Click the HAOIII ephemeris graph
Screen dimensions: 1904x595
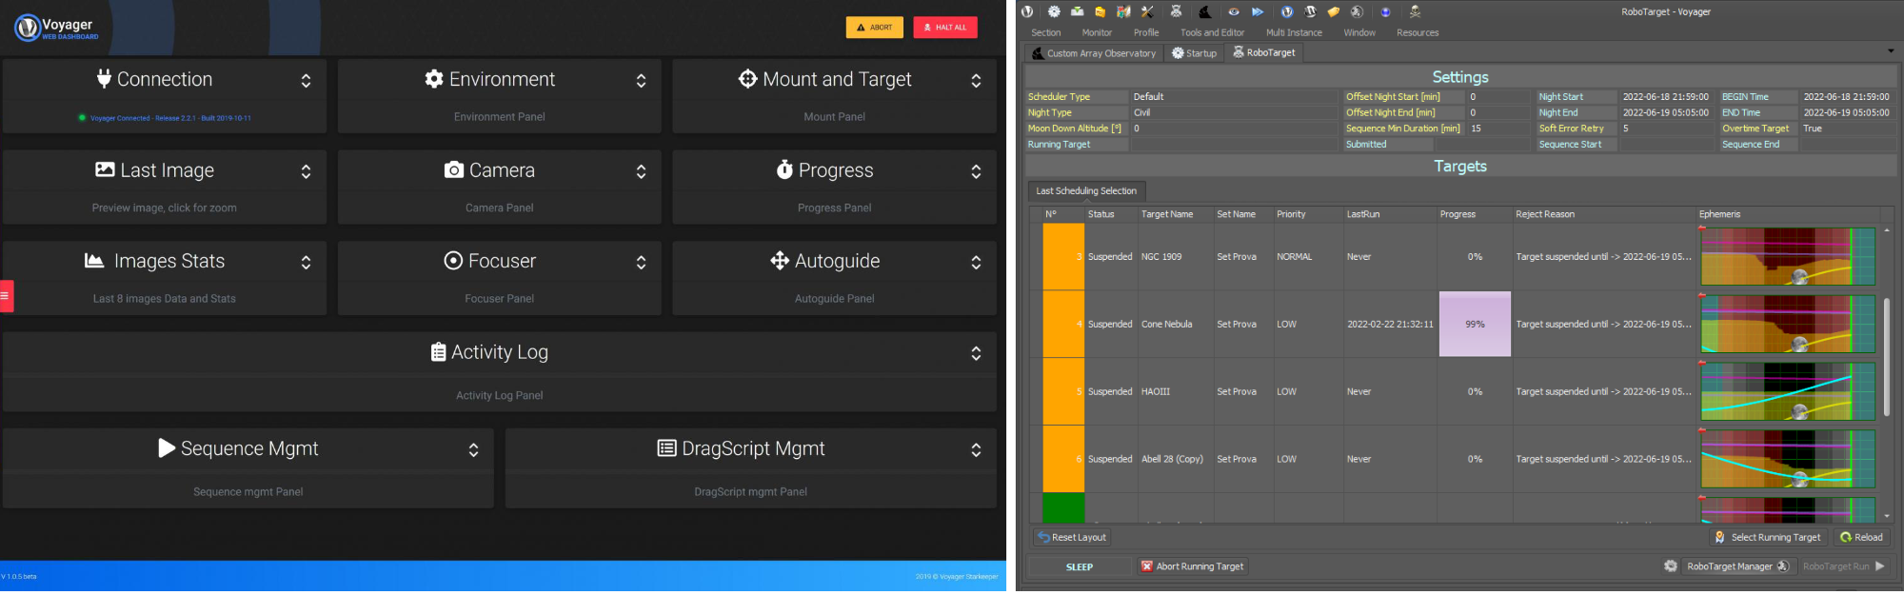(x=1788, y=391)
